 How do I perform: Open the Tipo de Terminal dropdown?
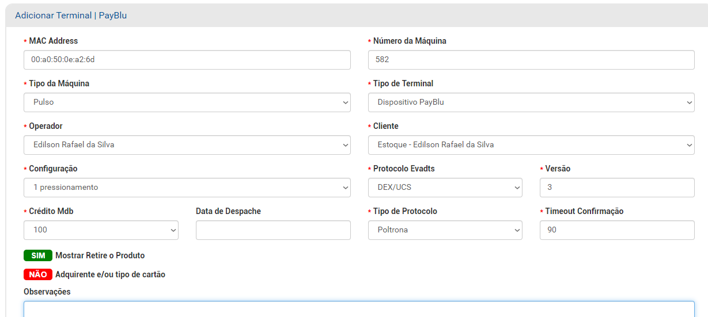coord(531,102)
